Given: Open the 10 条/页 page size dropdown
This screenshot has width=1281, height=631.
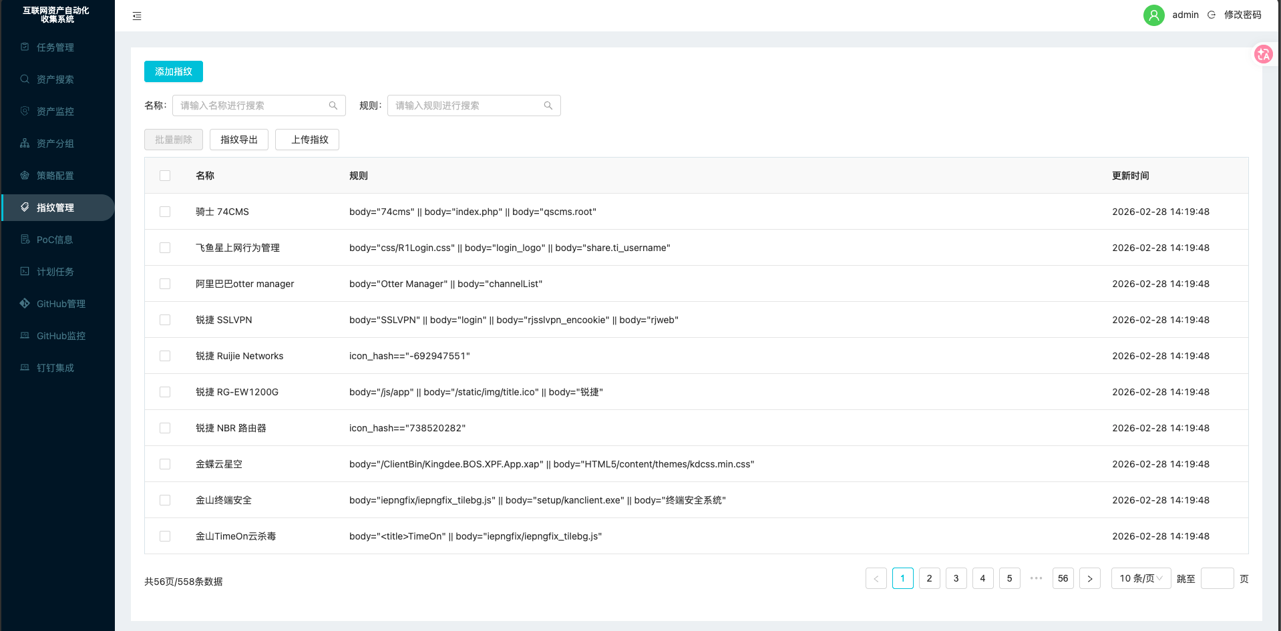Looking at the screenshot, I should tap(1141, 578).
